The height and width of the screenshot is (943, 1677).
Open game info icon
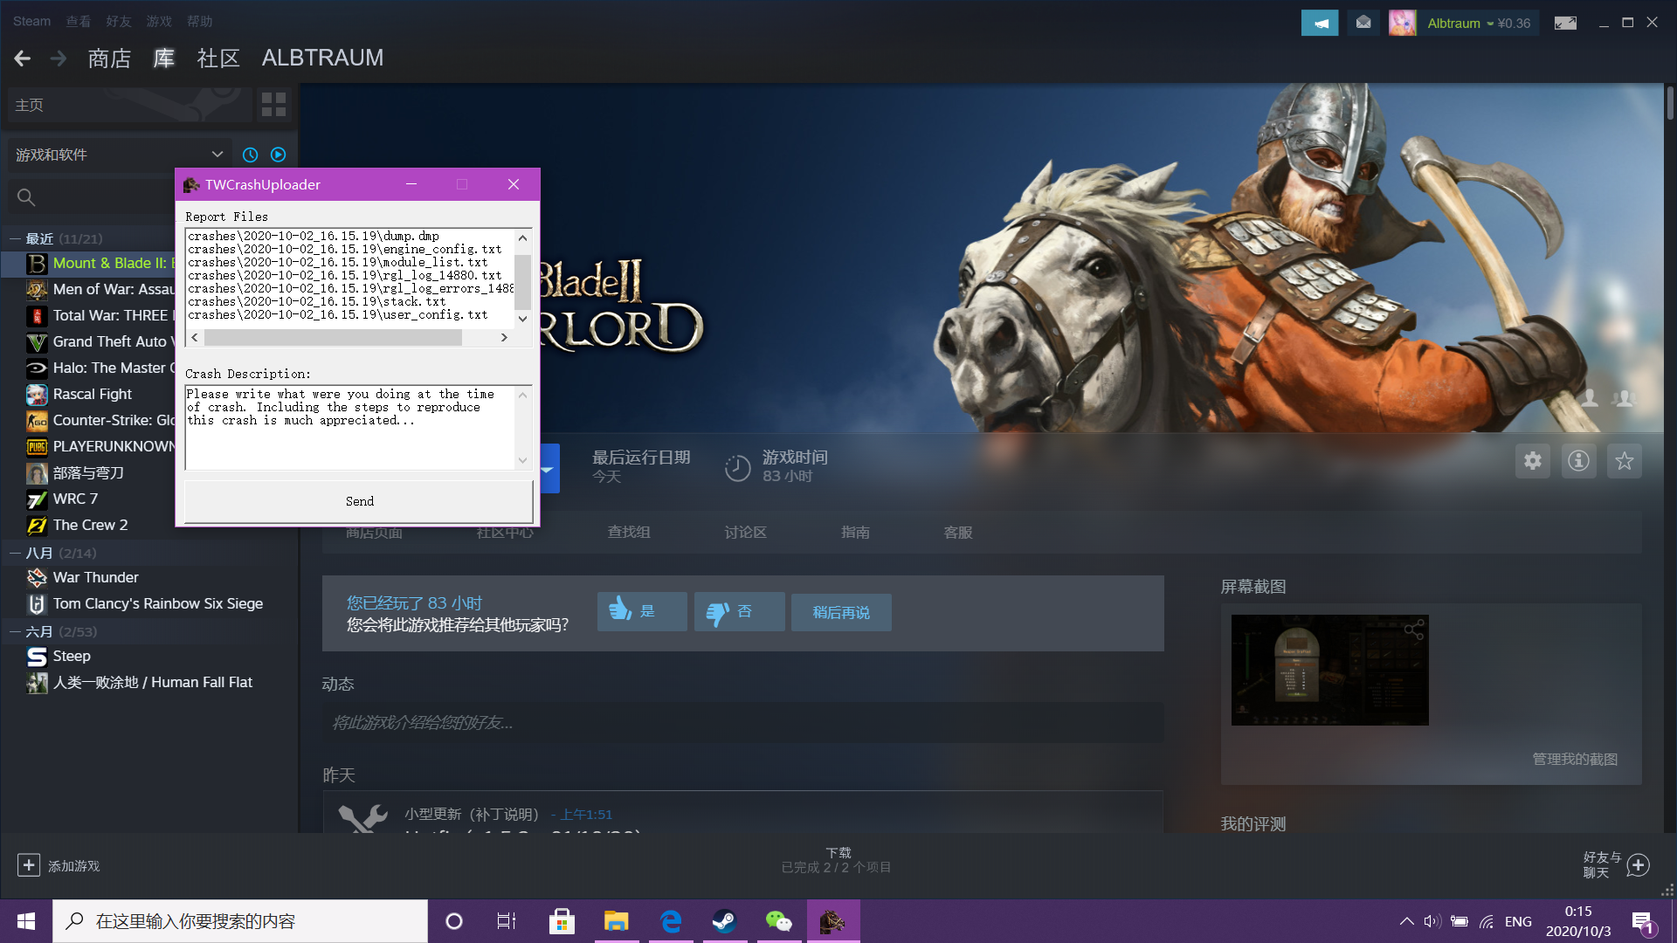1578,461
